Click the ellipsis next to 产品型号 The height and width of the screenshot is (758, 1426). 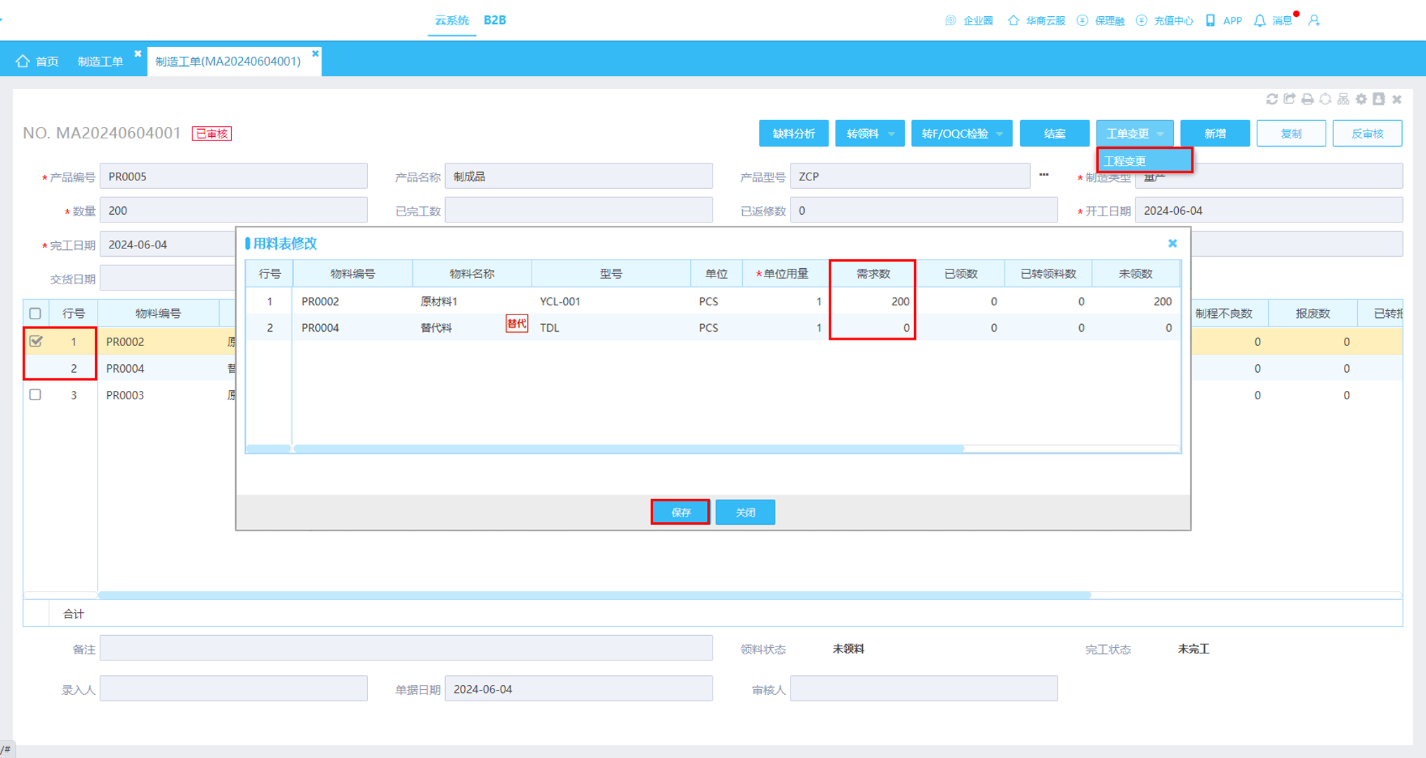click(x=1043, y=175)
